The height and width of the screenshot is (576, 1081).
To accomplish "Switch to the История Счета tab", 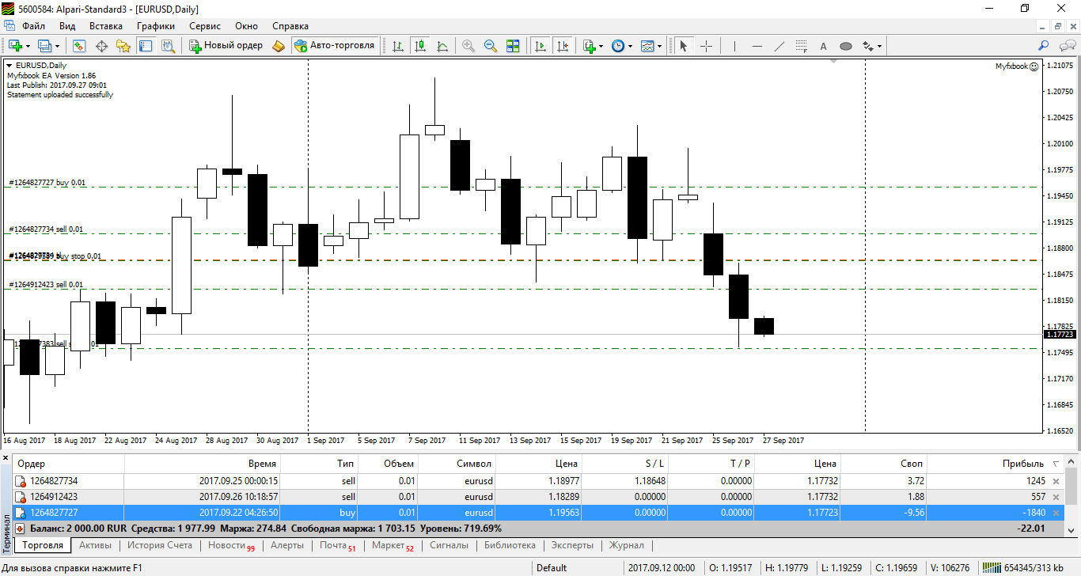I will tap(160, 545).
